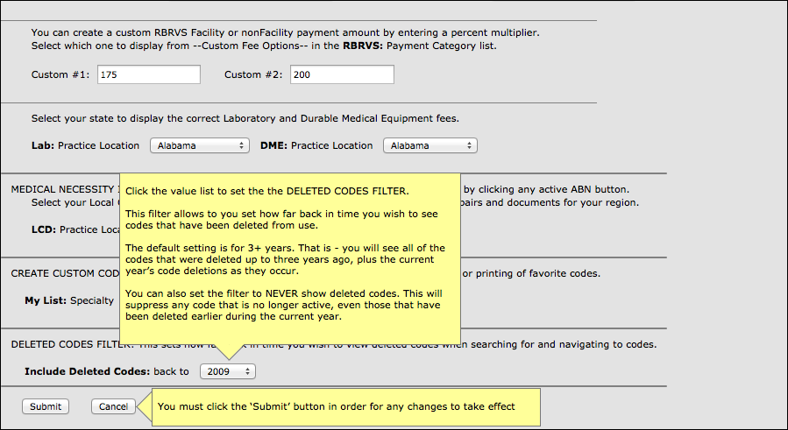Click the My List: Specialty label

(x=69, y=300)
